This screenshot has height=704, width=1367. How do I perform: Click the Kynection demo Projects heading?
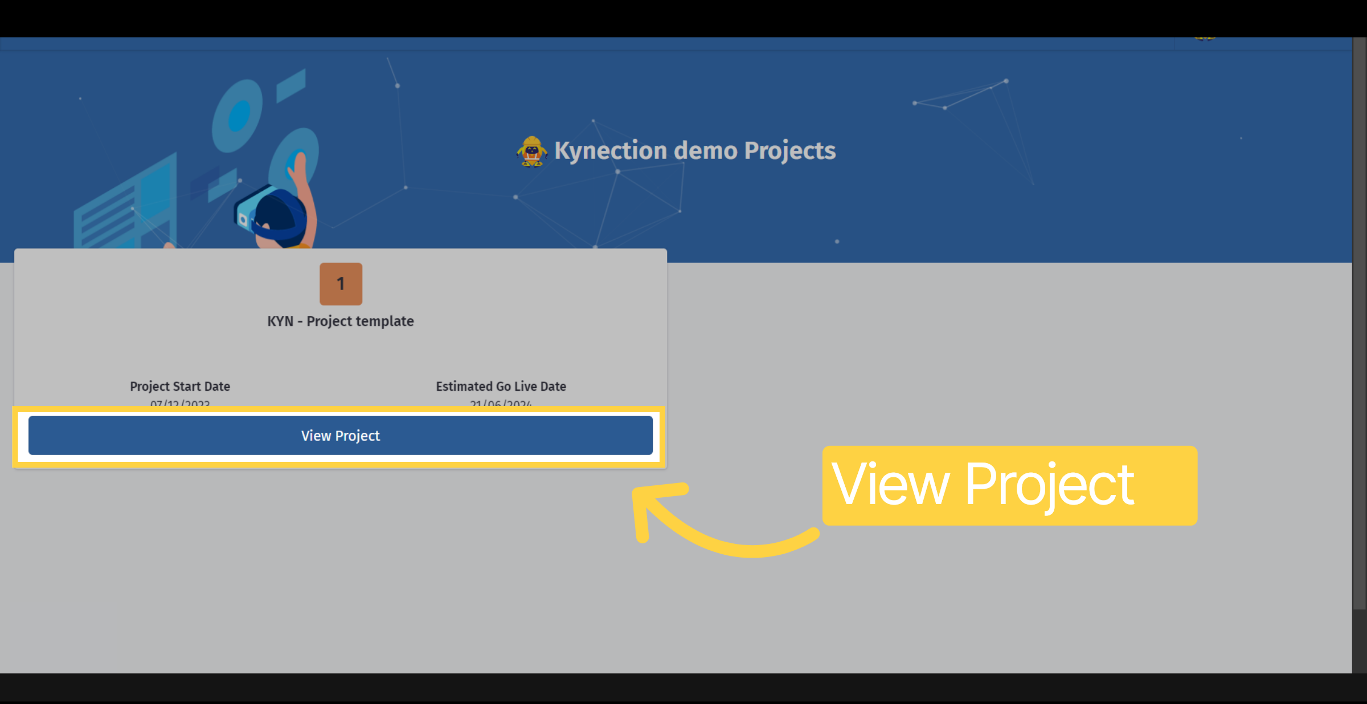[x=695, y=151]
